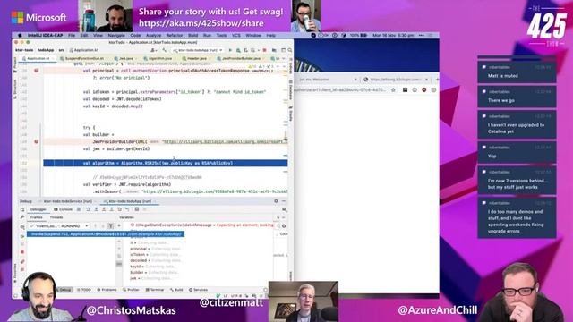This screenshot has height=322, width=573.
Task: Click the filter frames funnel icon
Action: click(111, 226)
